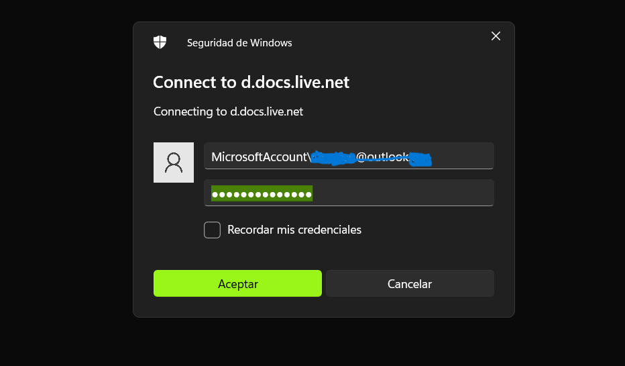Click the 'Connect to d.docs.live.net' heading
The height and width of the screenshot is (366, 625).
pos(251,82)
